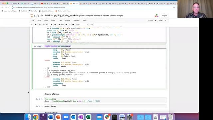The height and width of the screenshot is (120, 213).
Task: Click the 'An array of arrays' heading
Action: pos(52,94)
